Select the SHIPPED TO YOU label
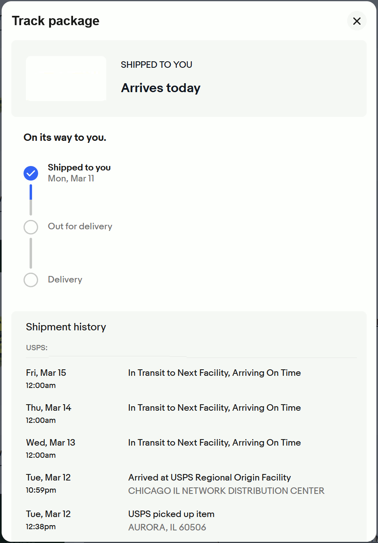This screenshot has height=543, width=378. click(156, 64)
